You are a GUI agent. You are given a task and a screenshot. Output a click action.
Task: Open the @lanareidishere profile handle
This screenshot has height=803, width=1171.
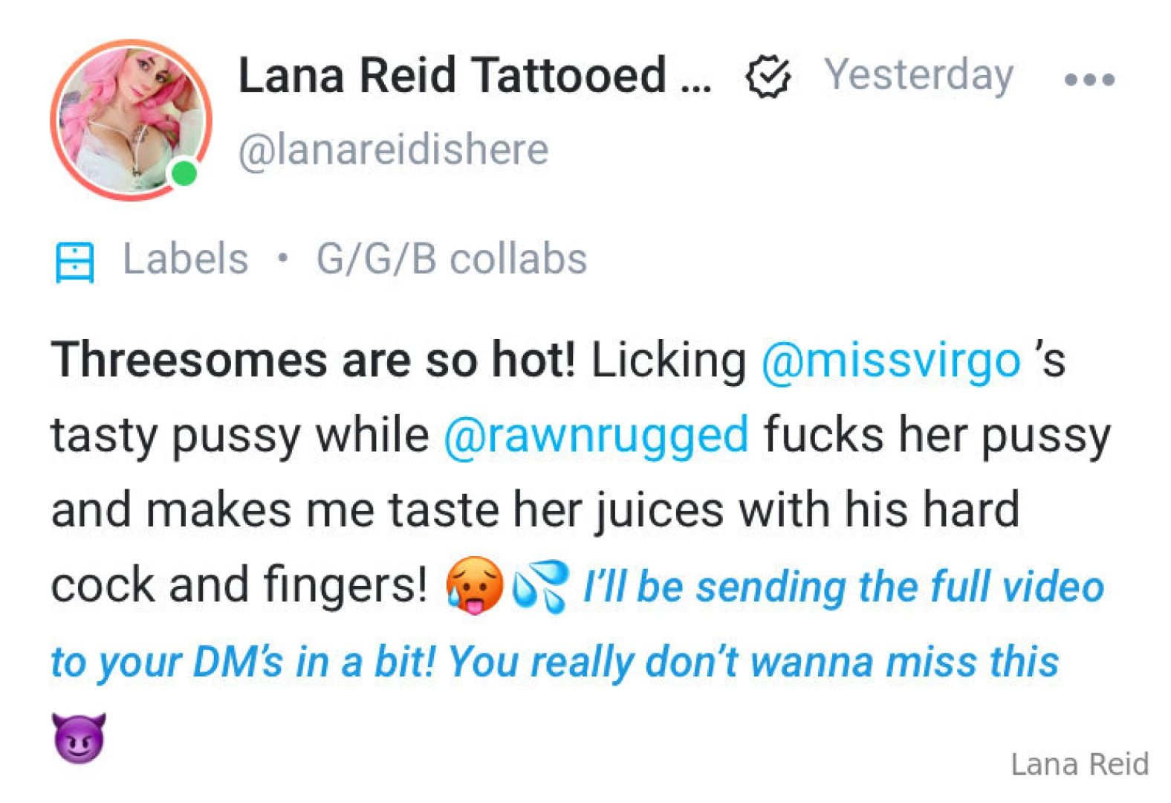tap(393, 149)
